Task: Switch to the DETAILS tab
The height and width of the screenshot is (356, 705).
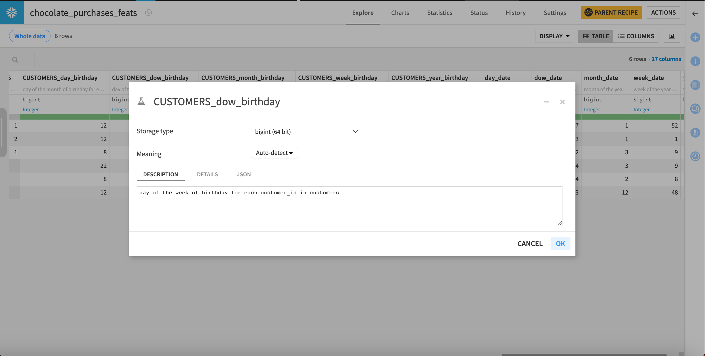Action: click(x=207, y=174)
